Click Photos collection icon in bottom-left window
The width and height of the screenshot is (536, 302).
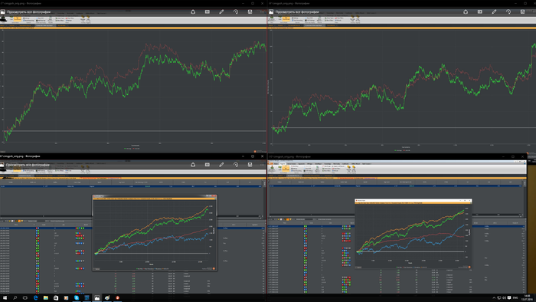click(3, 165)
